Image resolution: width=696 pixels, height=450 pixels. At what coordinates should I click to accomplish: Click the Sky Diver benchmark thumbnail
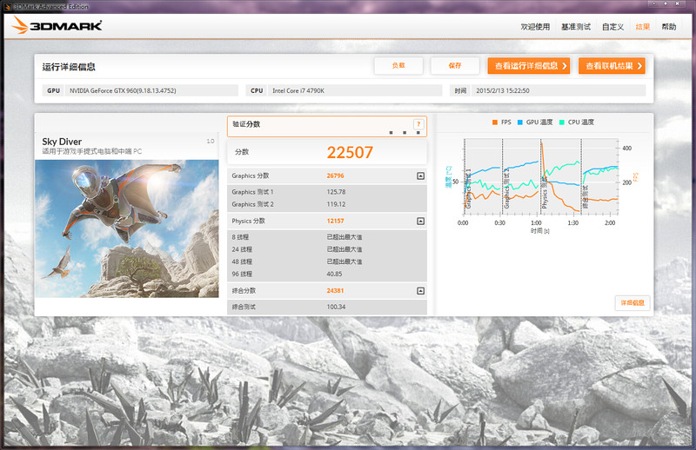(127, 228)
